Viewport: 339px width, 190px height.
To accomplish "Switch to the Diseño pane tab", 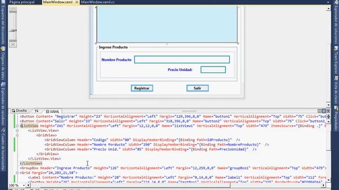I will (20, 111).
